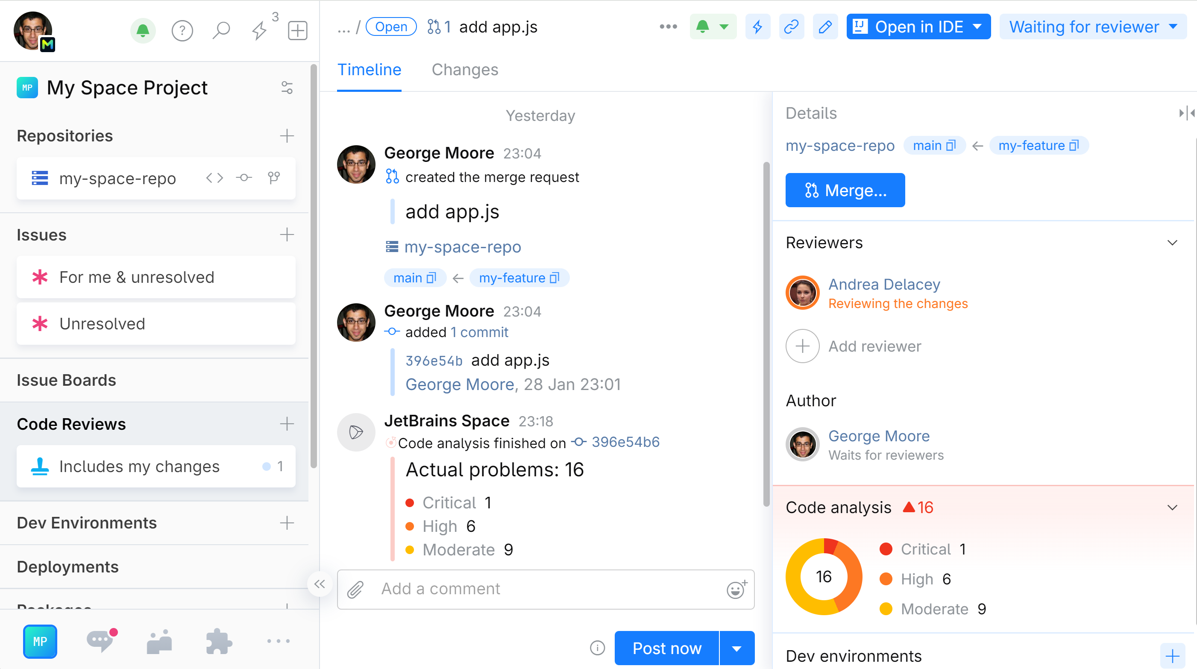Add a new repository with plus icon
The width and height of the screenshot is (1197, 669).
287,136
